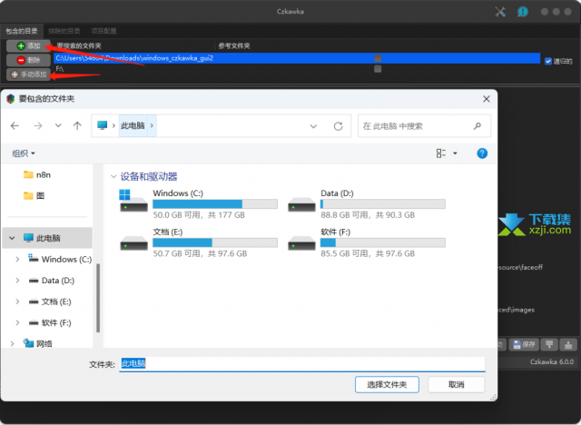Screen dimensions: 581x425
Task: Click the navigation pane scrollbar
Action: click(x=98, y=298)
